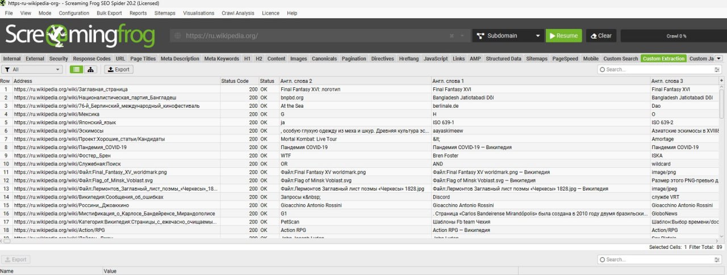The height and width of the screenshot is (275, 727).
Task: Click the Crawl 0% progress bar
Action: coord(676,36)
